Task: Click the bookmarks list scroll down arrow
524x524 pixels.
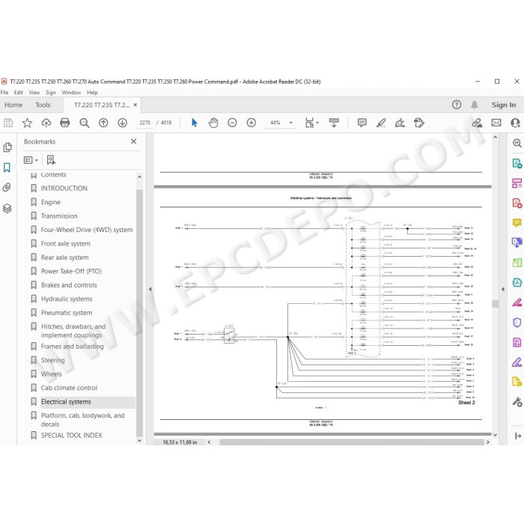Action: pos(139,441)
